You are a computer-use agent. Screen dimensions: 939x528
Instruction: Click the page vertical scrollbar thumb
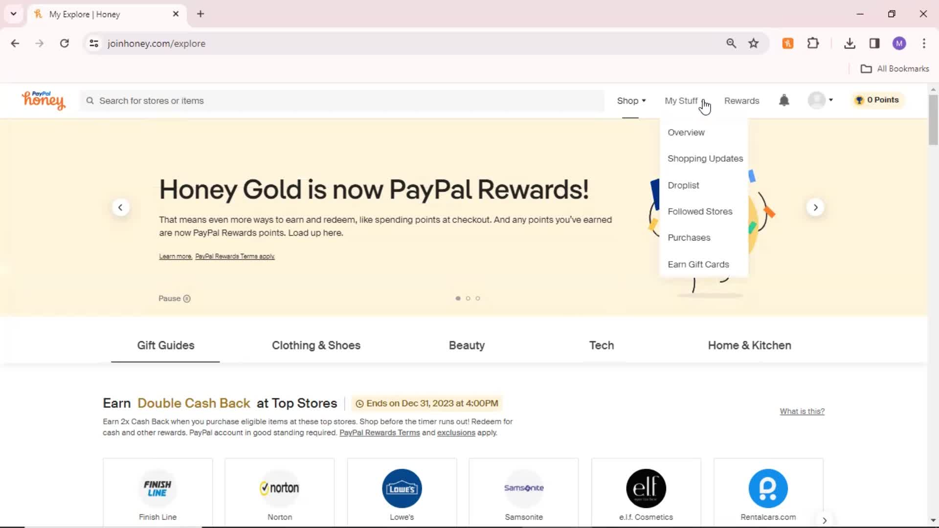[x=933, y=120]
